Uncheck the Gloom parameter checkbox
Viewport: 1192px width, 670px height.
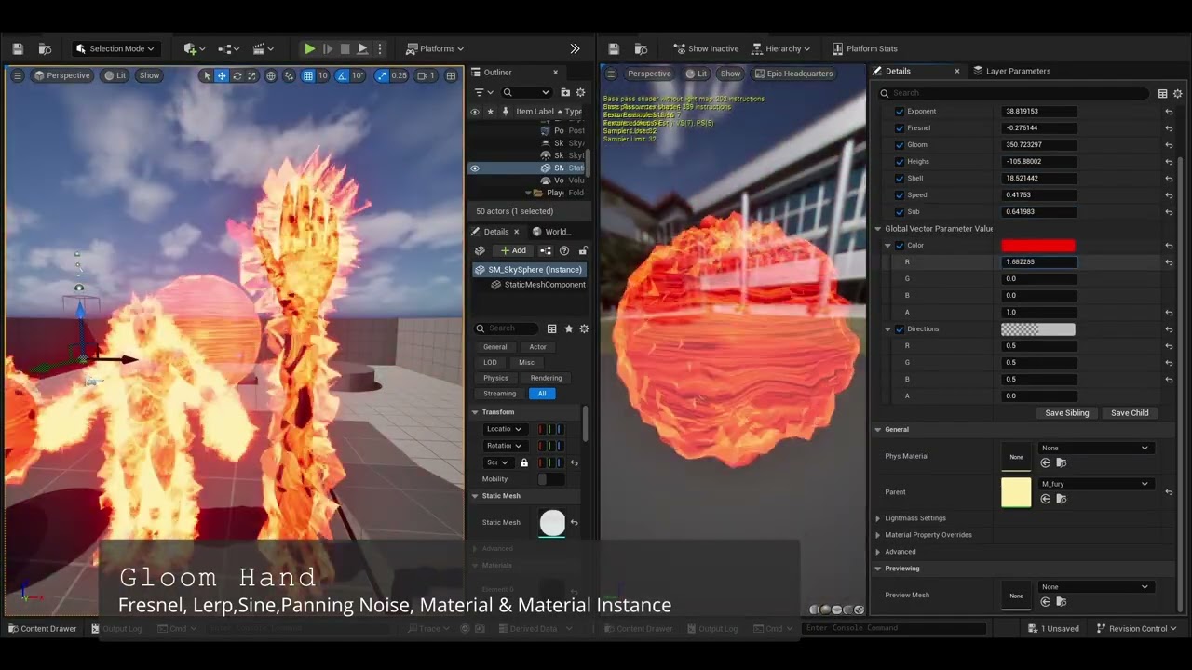click(900, 145)
